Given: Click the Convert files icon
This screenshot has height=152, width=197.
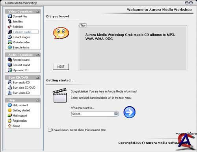Looking at the screenshot, I should point(10,16).
